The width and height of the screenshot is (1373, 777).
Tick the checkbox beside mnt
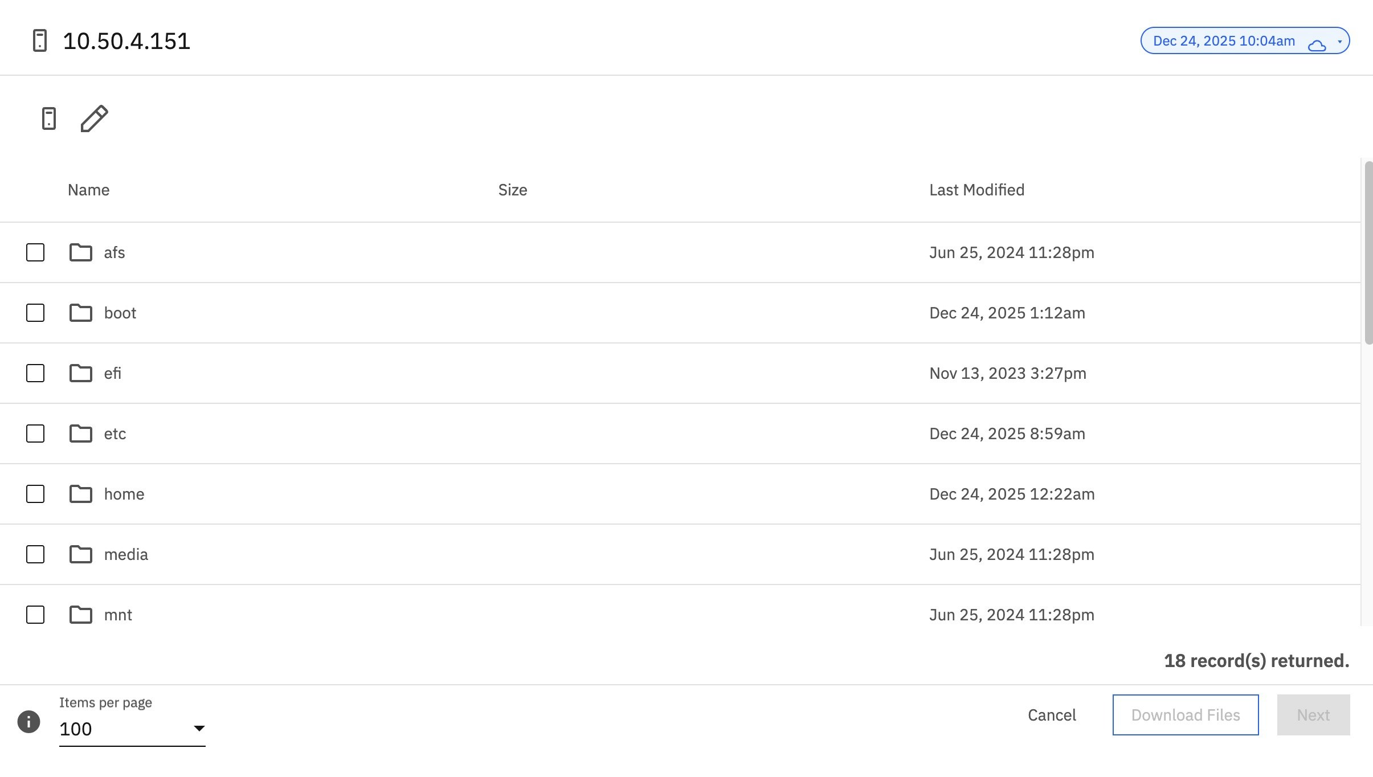pyautogui.click(x=35, y=614)
